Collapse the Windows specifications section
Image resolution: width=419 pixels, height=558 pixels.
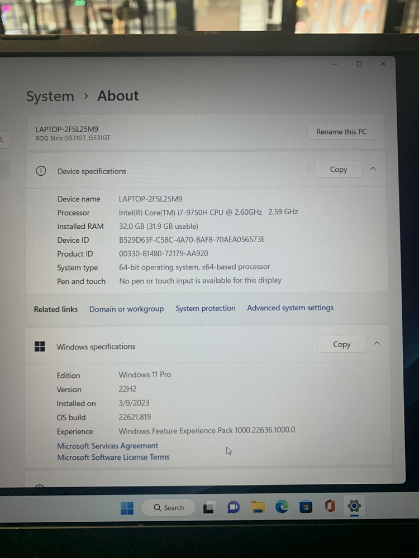pos(377,343)
